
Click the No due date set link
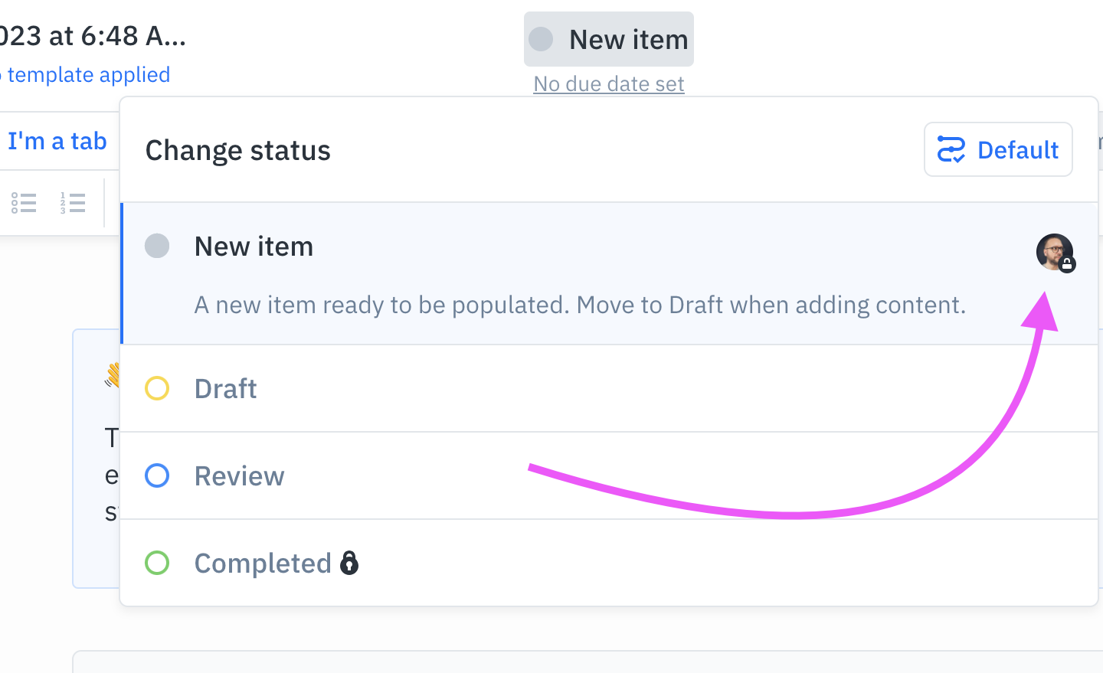(x=609, y=84)
